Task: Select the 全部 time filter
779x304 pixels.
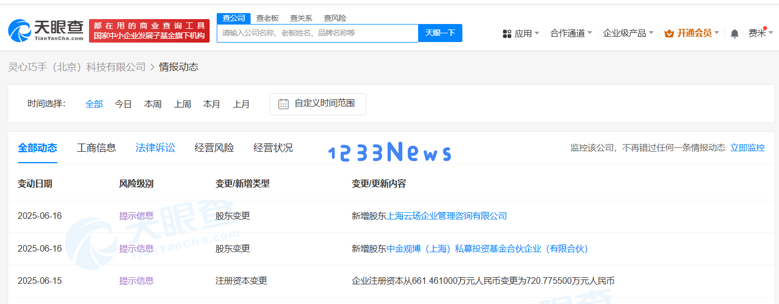Action: click(94, 104)
